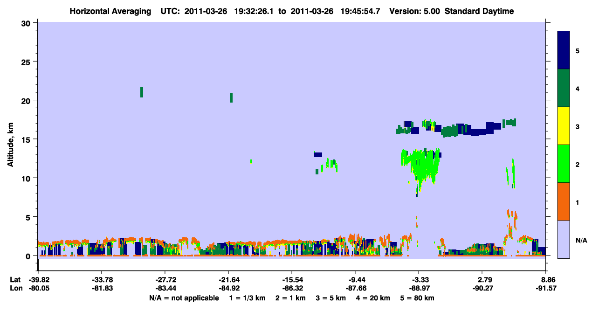Click the bright green level 2 colorbar segment
This screenshot has width=606, height=311.
tap(564, 164)
